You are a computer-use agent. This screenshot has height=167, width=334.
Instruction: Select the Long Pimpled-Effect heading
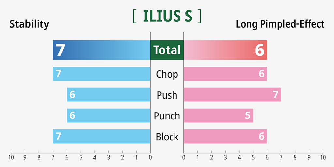point(280,24)
